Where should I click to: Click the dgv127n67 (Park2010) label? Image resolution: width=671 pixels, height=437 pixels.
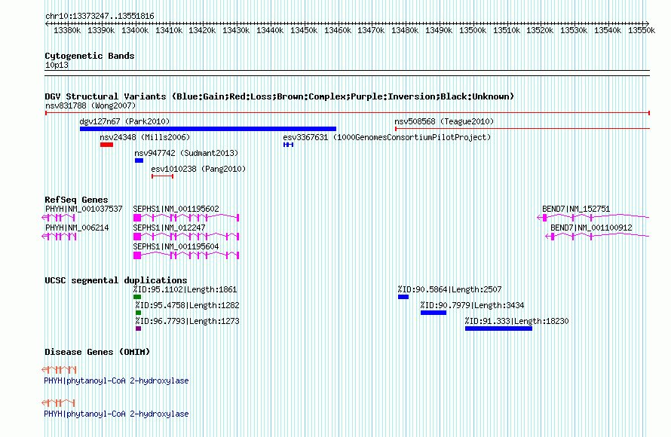point(124,121)
